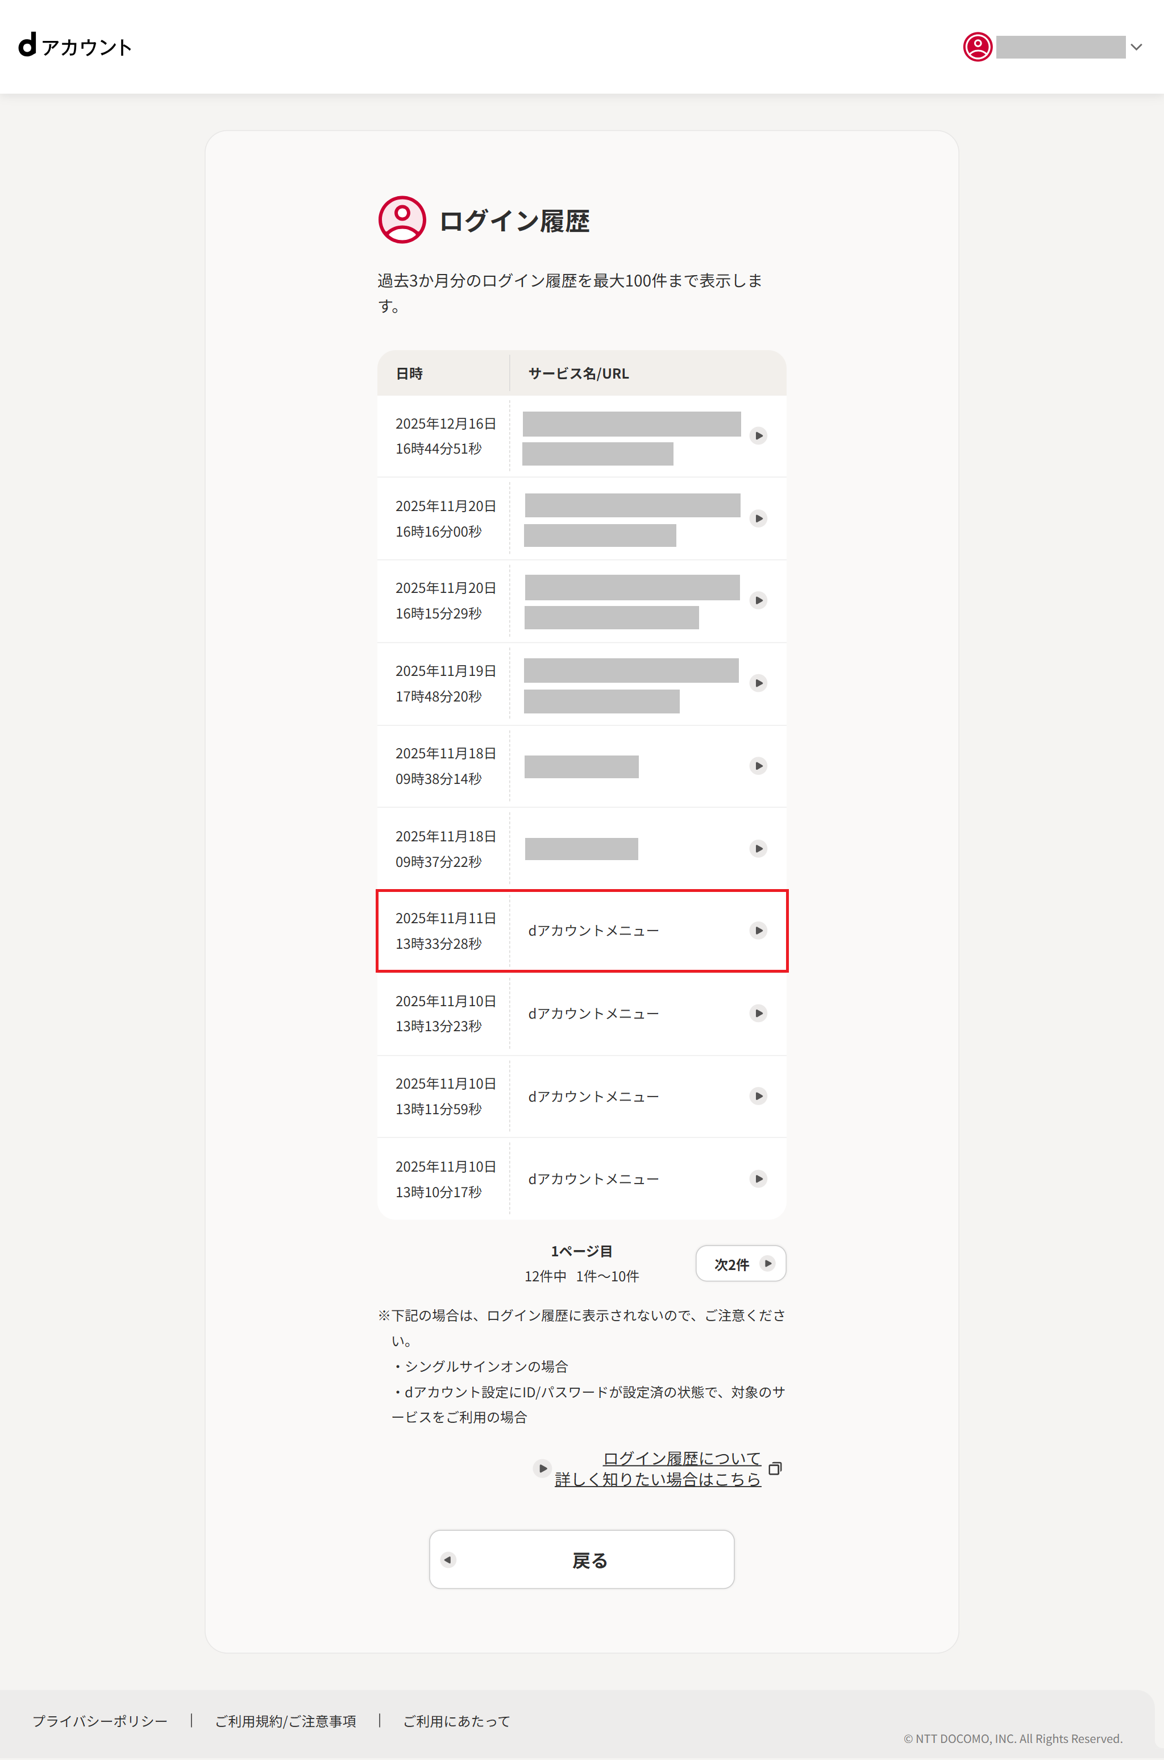Image resolution: width=1164 pixels, height=1760 pixels.
Task: Click the dアカウント logo at top left
Action: click(x=75, y=47)
